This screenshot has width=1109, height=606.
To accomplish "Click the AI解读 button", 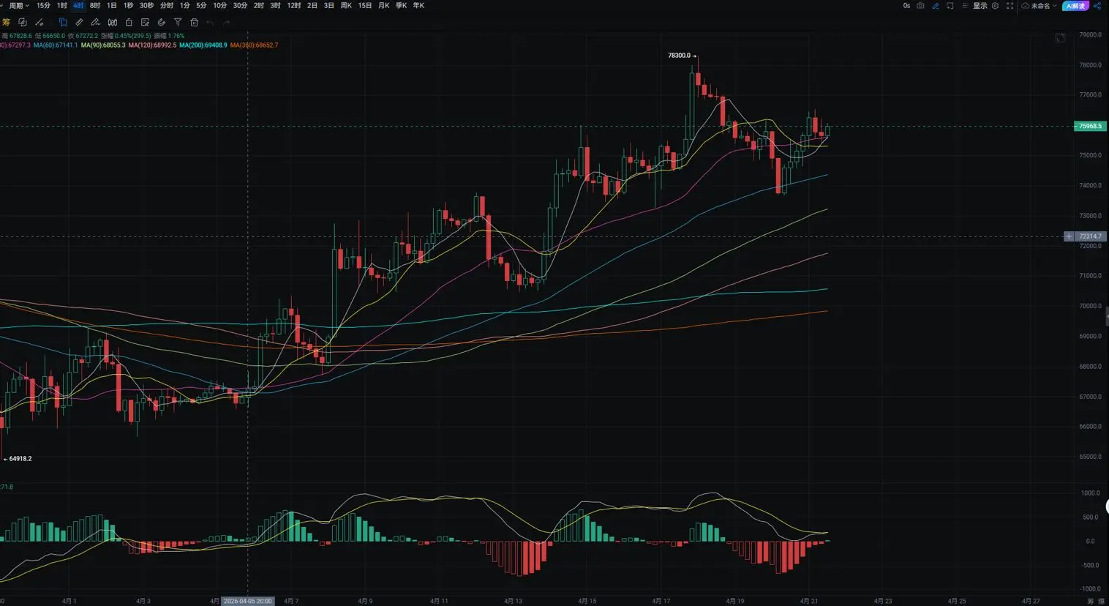I will pyautogui.click(x=1075, y=6).
